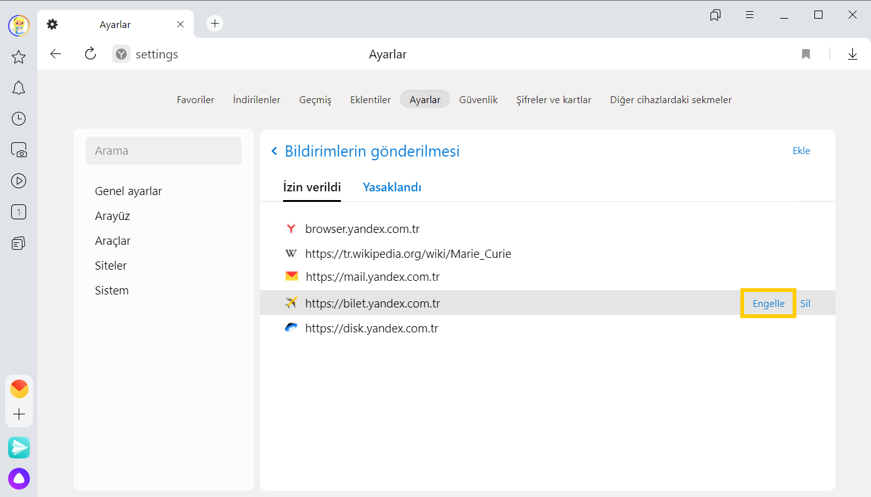Launch the Alice assistant purple icon
Viewport: 871px width, 497px height.
click(19, 478)
